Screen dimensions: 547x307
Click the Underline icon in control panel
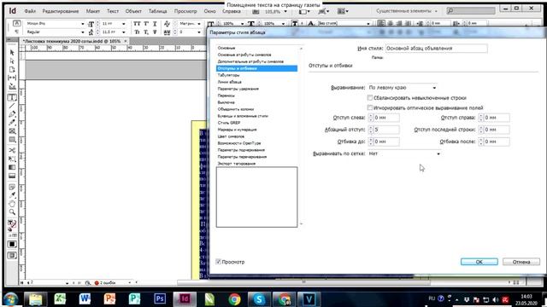click(x=155, y=24)
